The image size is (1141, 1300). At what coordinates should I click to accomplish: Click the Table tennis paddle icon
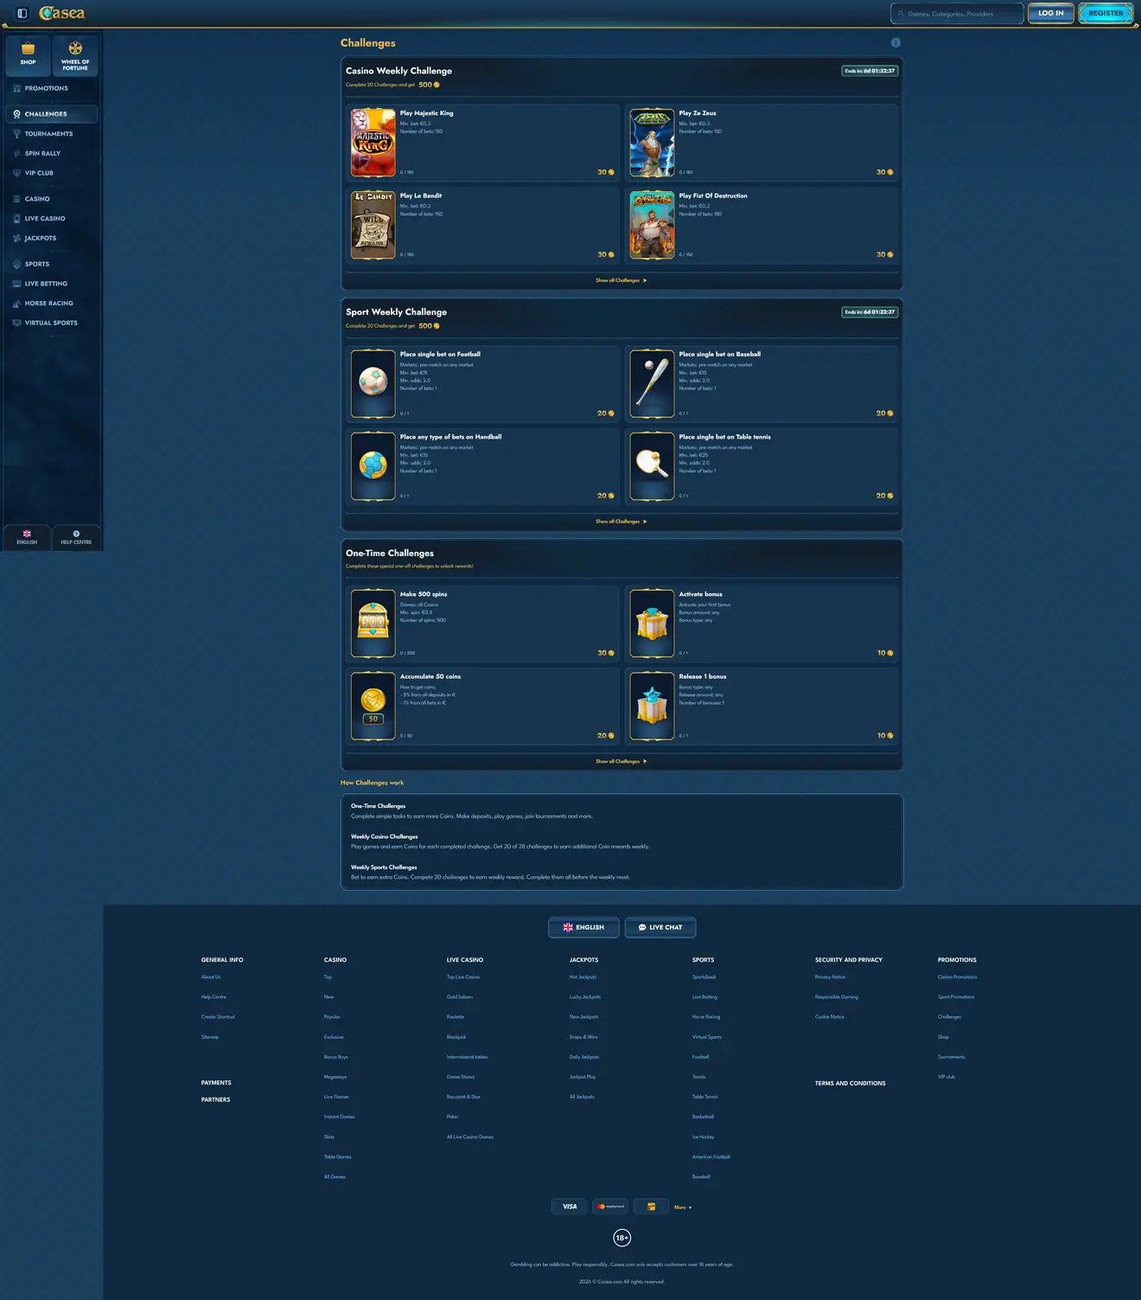click(652, 466)
